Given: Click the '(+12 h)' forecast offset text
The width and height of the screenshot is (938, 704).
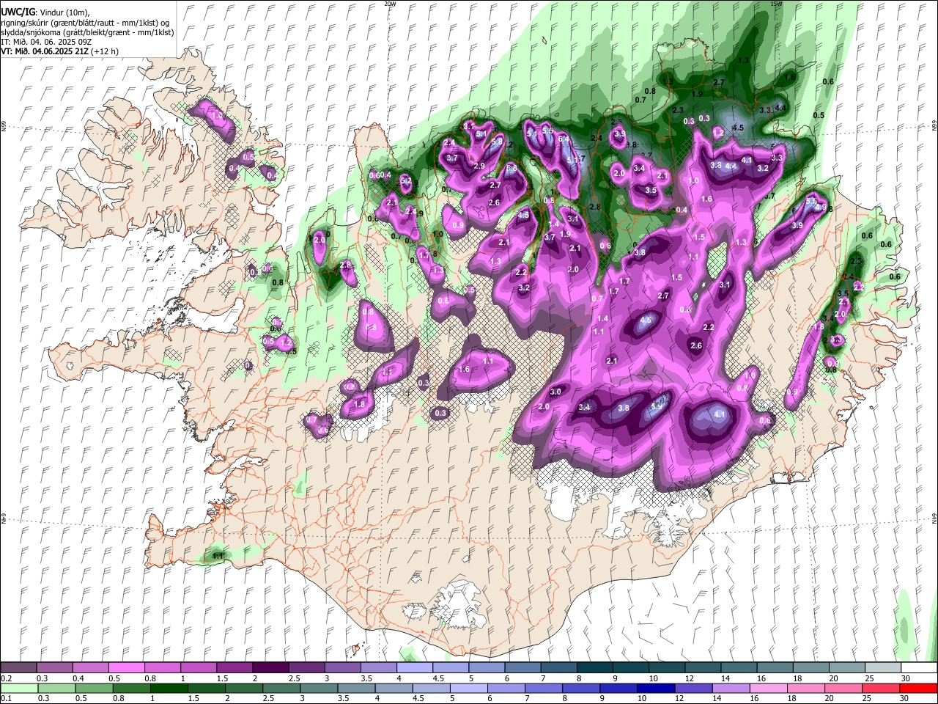Looking at the screenshot, I should click(105, 51).
